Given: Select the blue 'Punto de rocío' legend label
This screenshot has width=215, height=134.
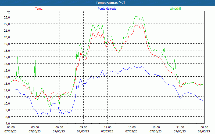Looking at the screenshot, I should [x=107, y=9].
